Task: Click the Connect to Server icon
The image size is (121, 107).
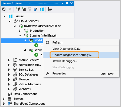Action: point(24,9)
